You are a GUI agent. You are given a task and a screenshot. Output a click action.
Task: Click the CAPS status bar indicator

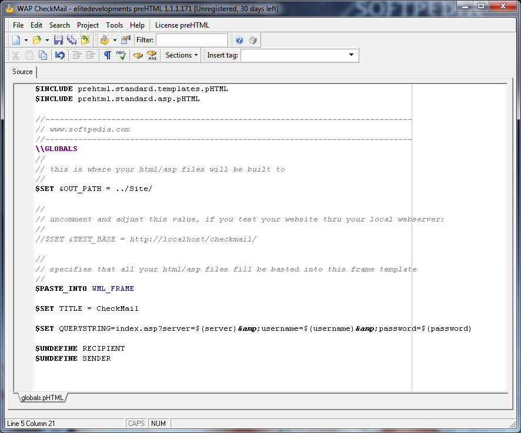point(136,424)
